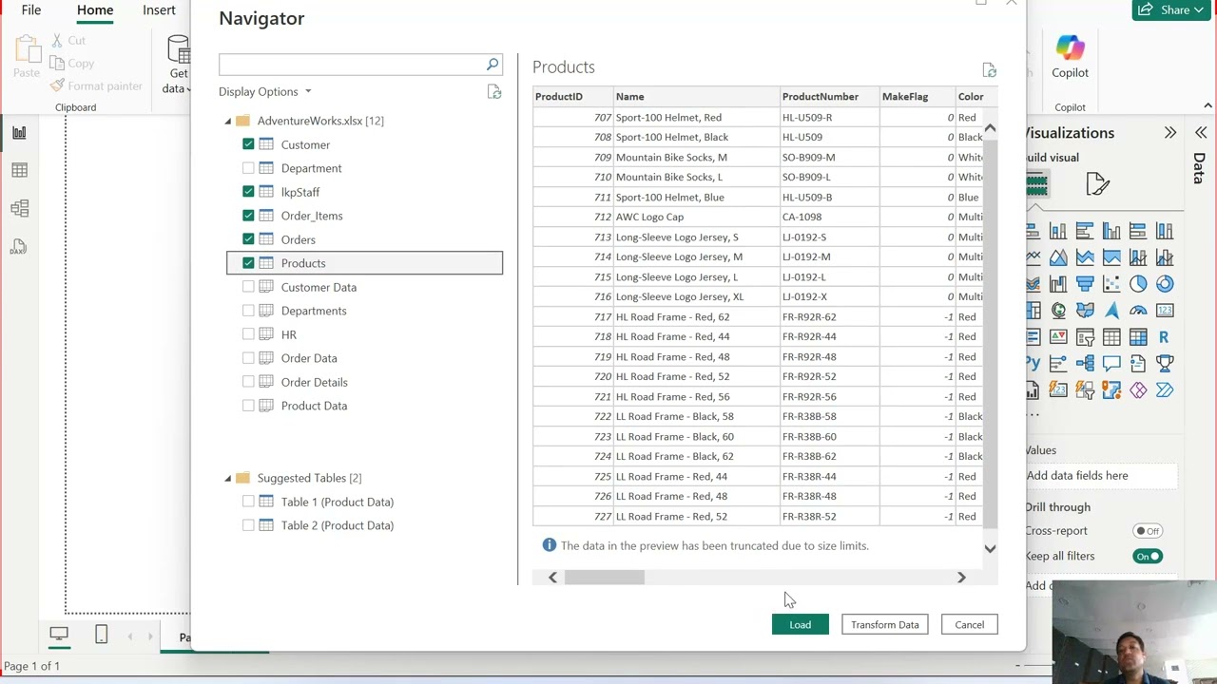Select the pie chart visual

click(1138, 284)
